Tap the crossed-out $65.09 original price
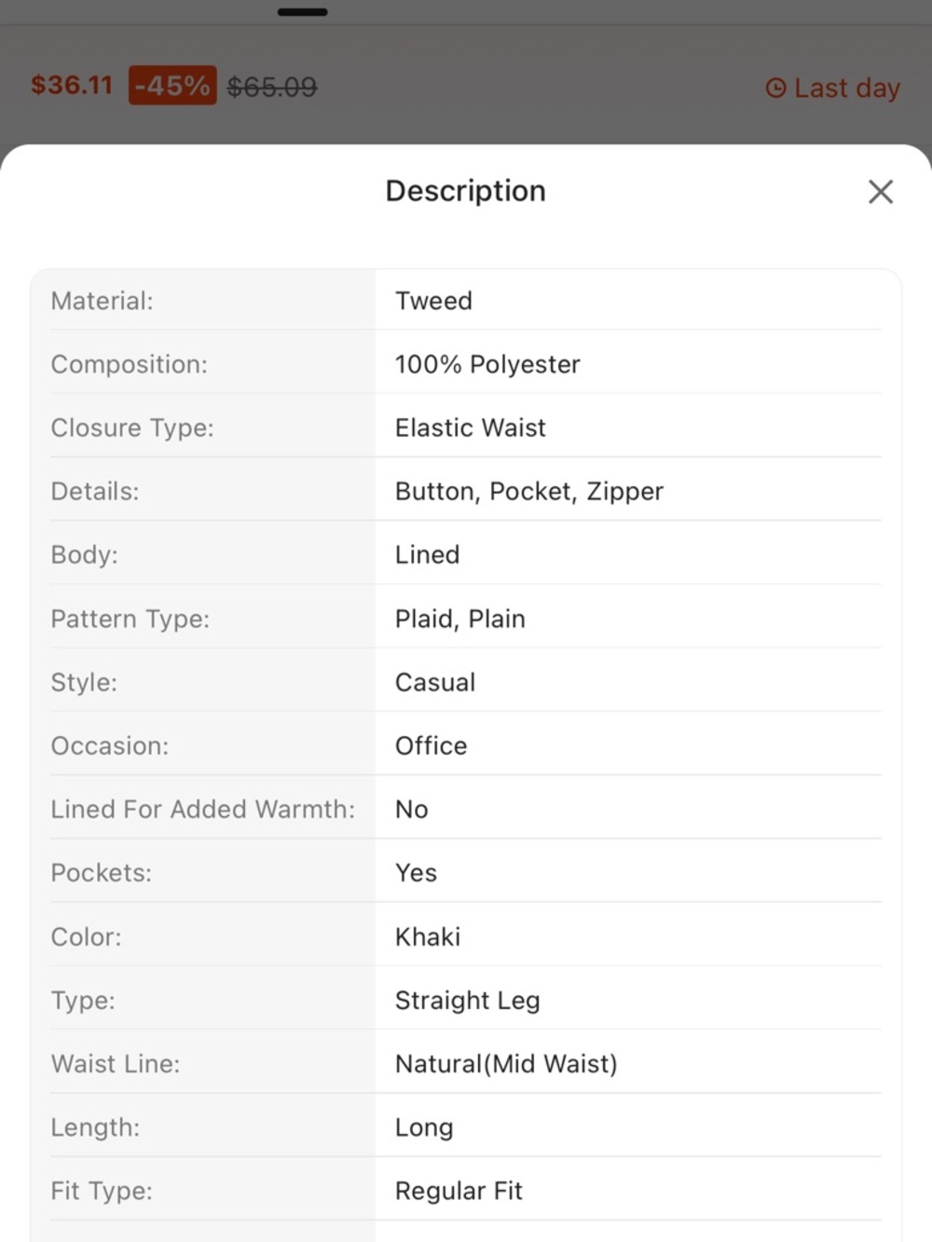Image resolution: width=932 pixels, height=1242 pixels. pos(272,88)
